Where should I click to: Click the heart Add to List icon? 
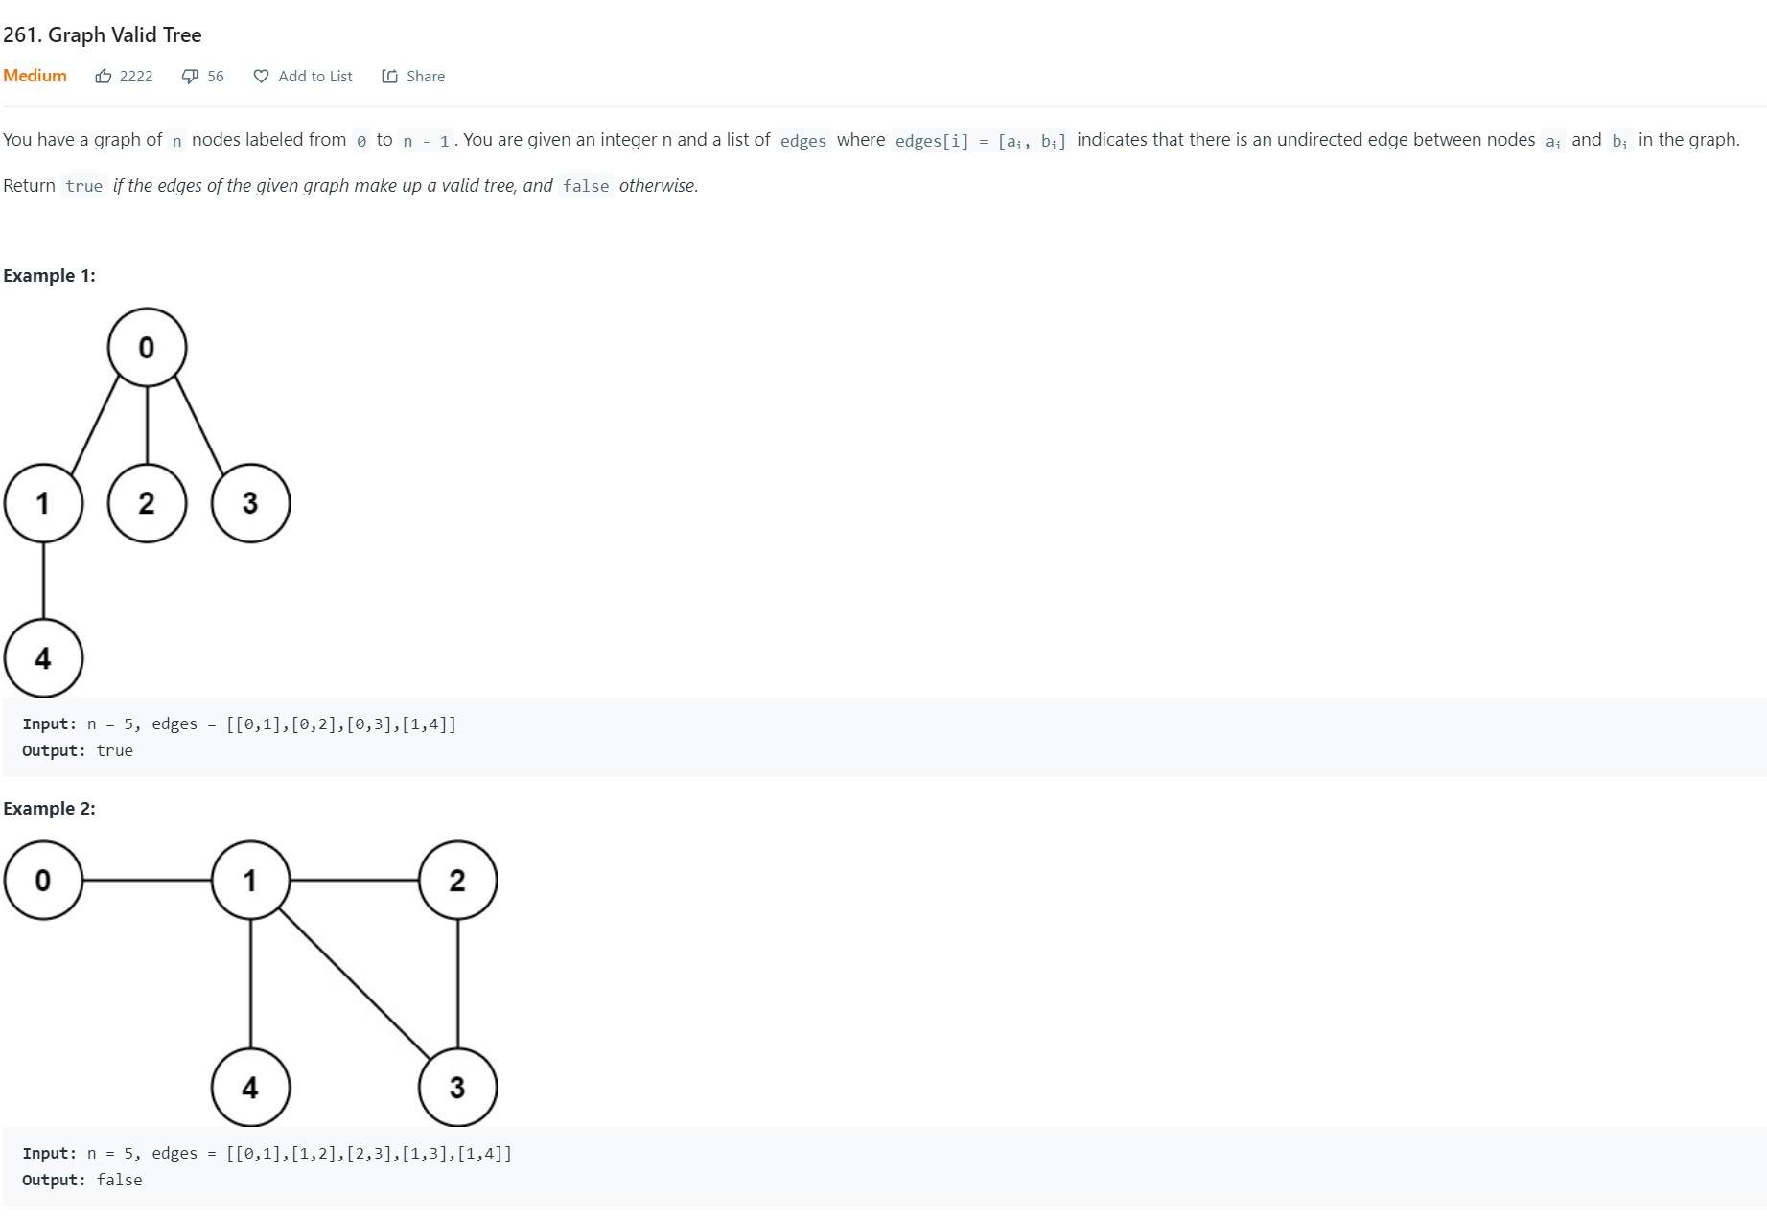click(x=261, y=76)
